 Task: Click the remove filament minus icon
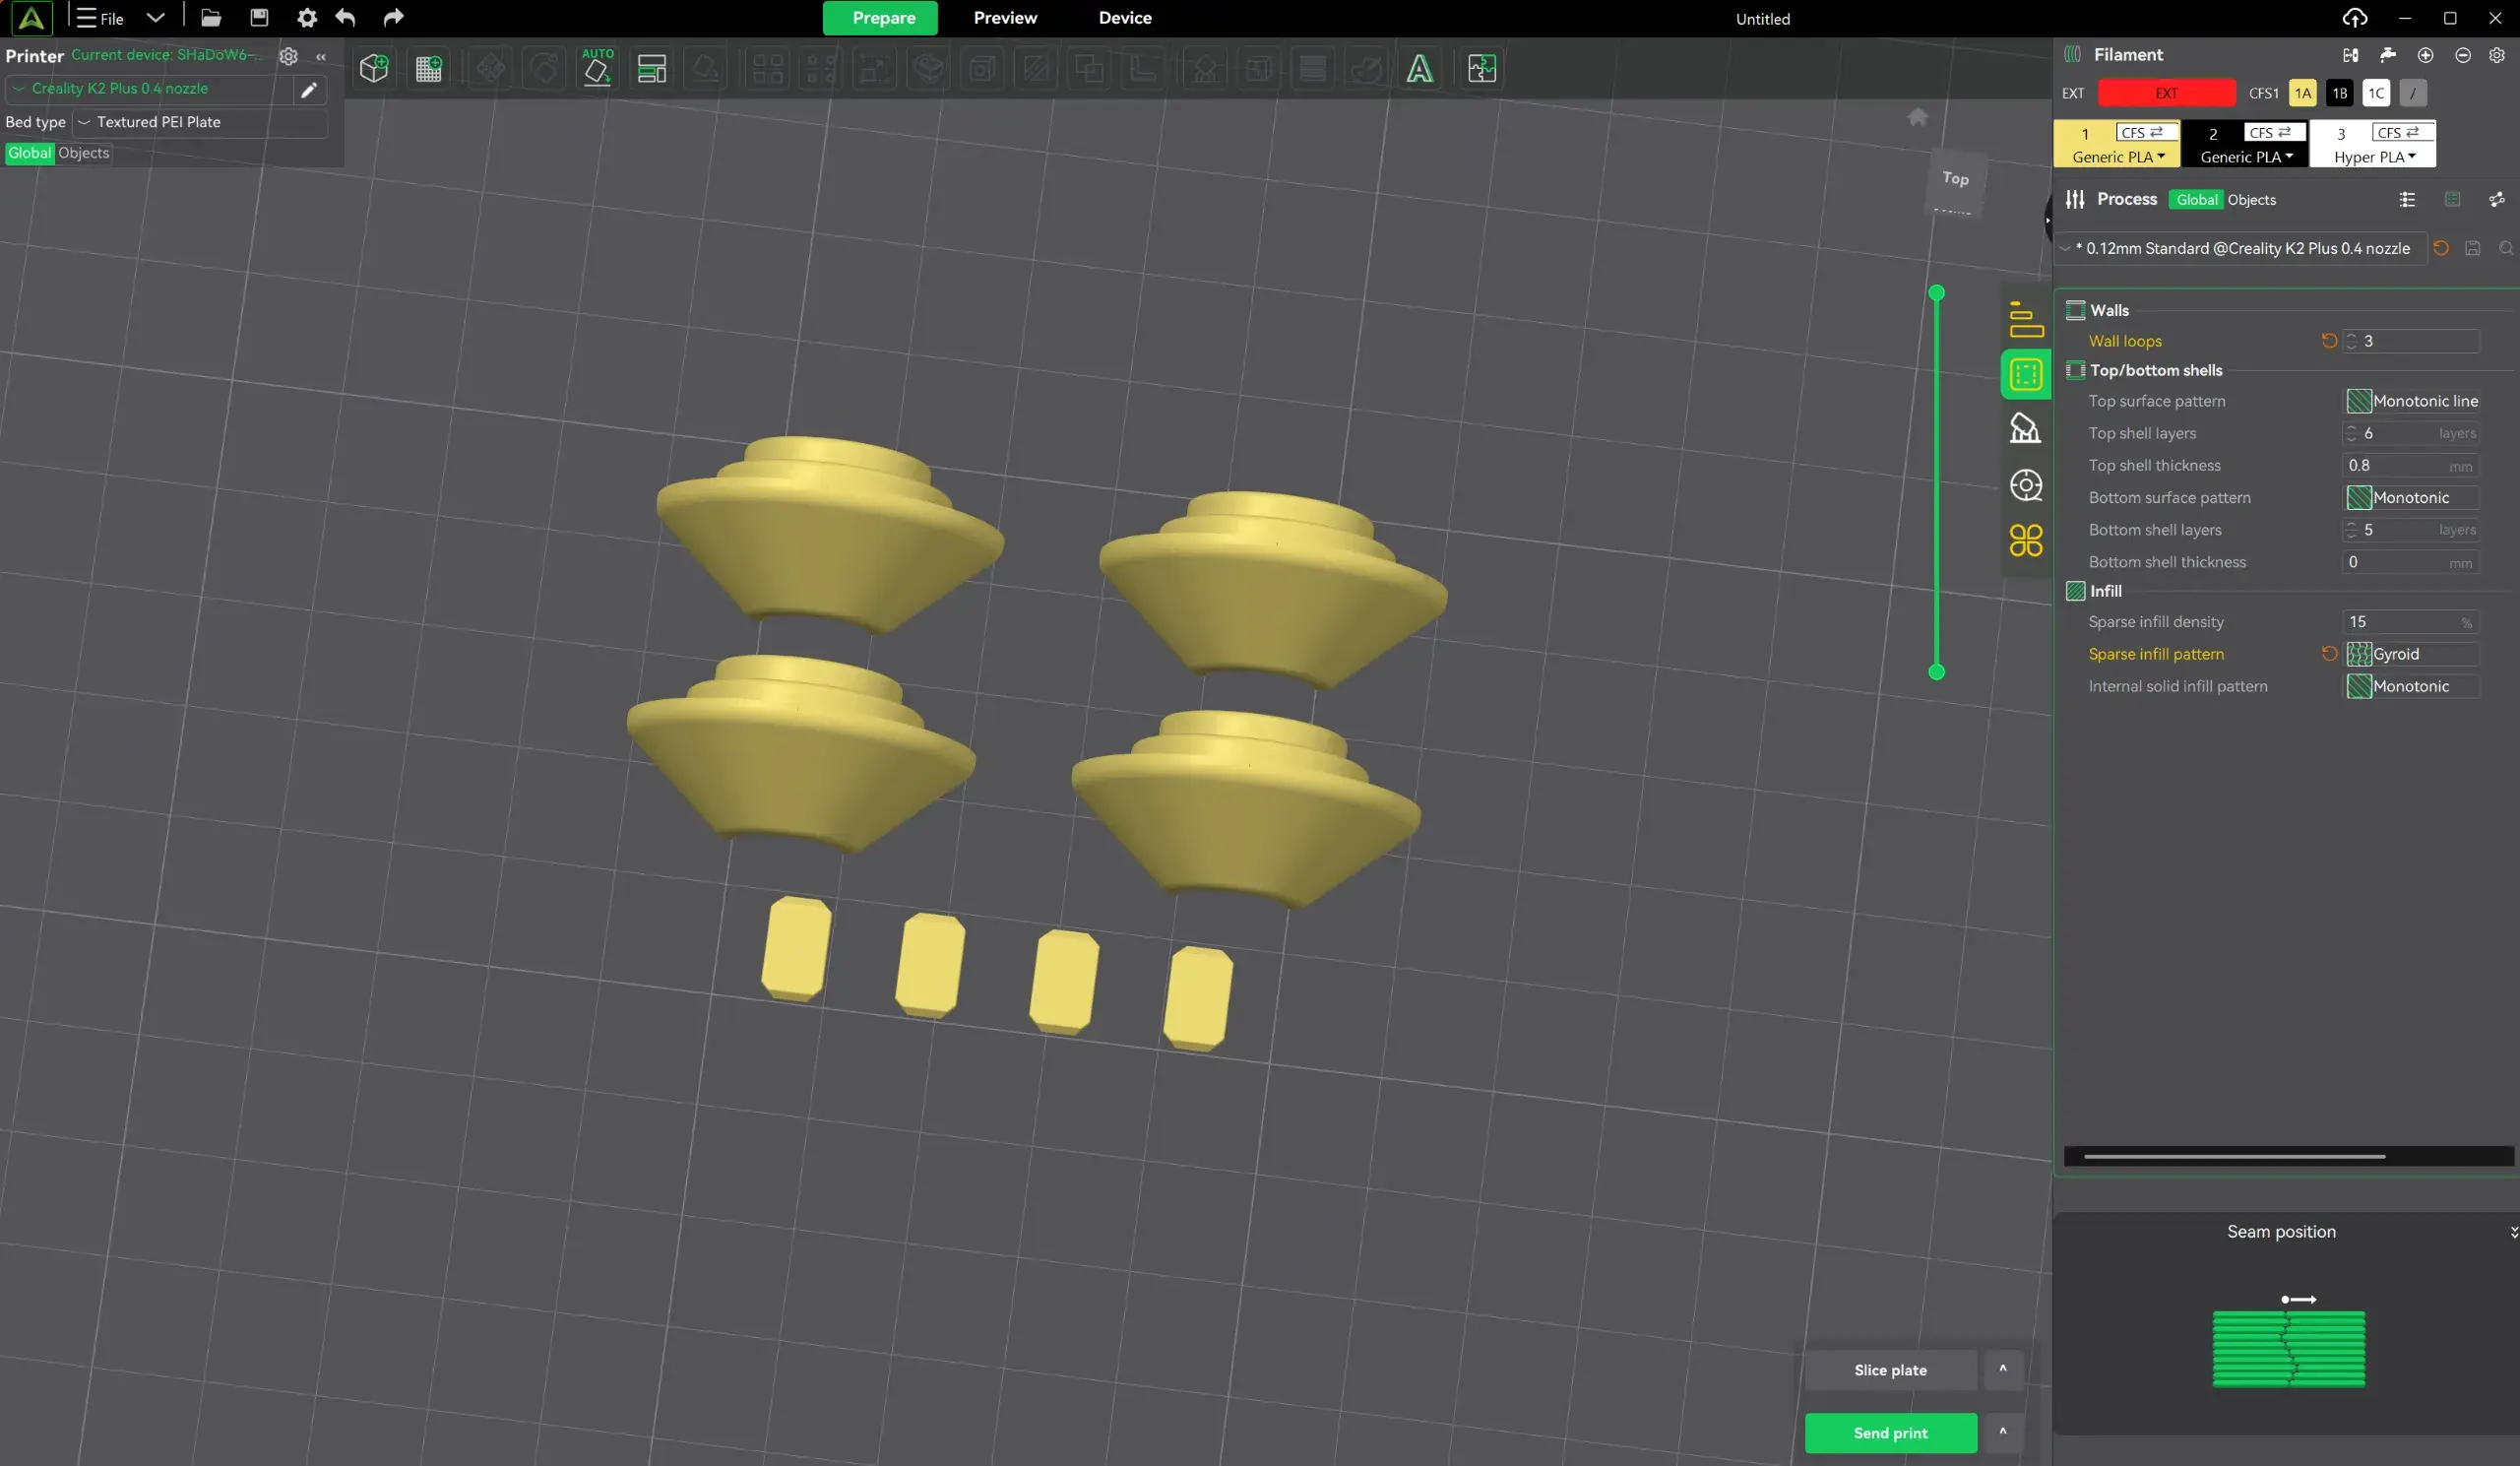2462,55
